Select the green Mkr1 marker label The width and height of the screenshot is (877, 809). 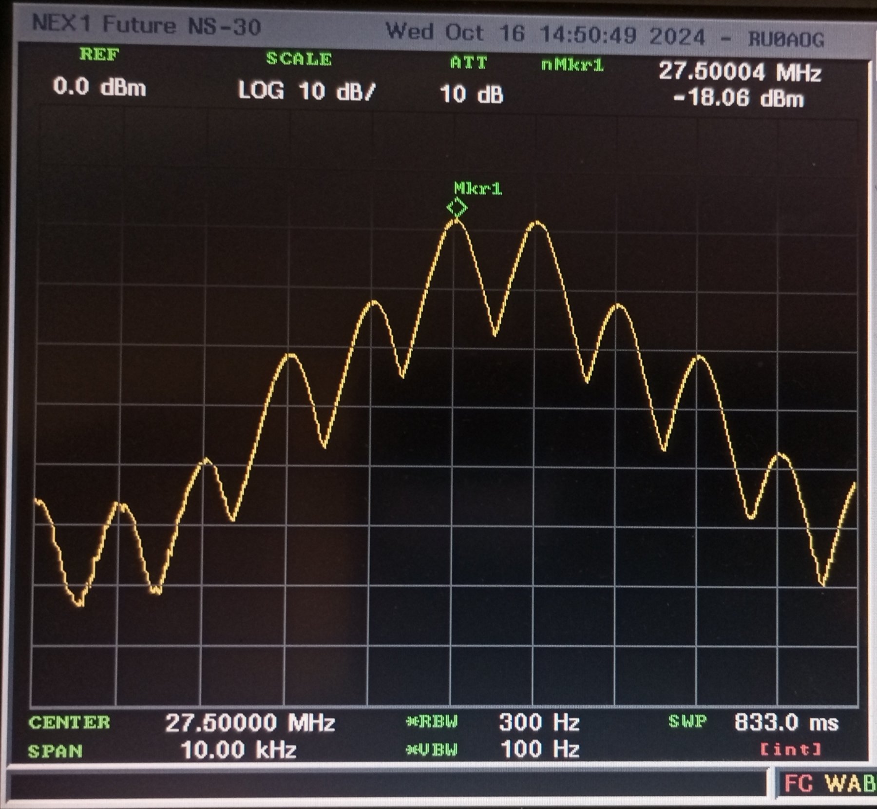(478, 188)
